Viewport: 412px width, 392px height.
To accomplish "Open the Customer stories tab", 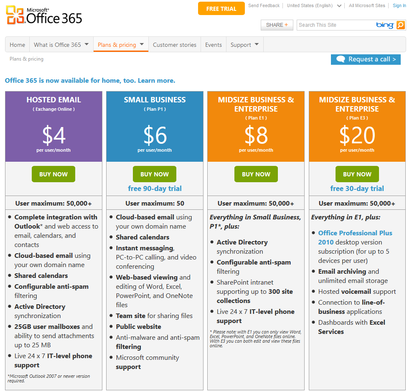I will click(x=175, y=45).
